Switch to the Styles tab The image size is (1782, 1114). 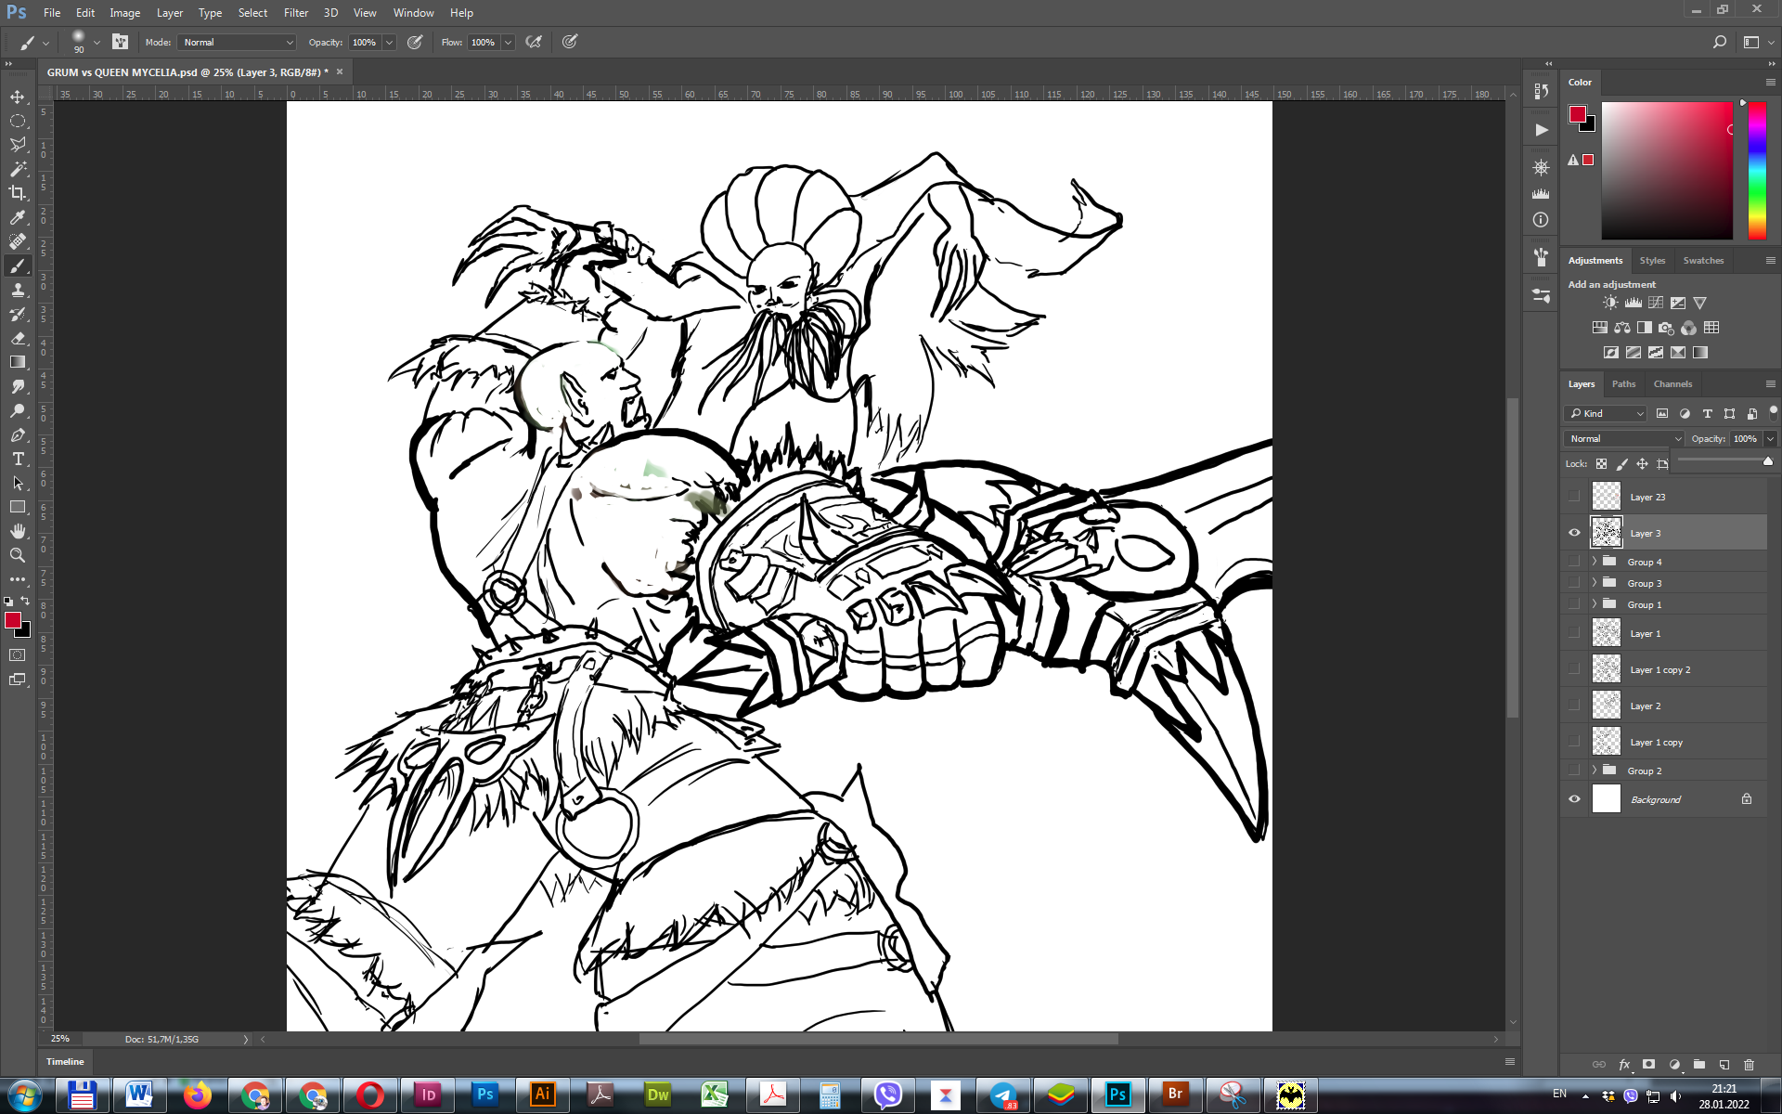point(1652,260)
